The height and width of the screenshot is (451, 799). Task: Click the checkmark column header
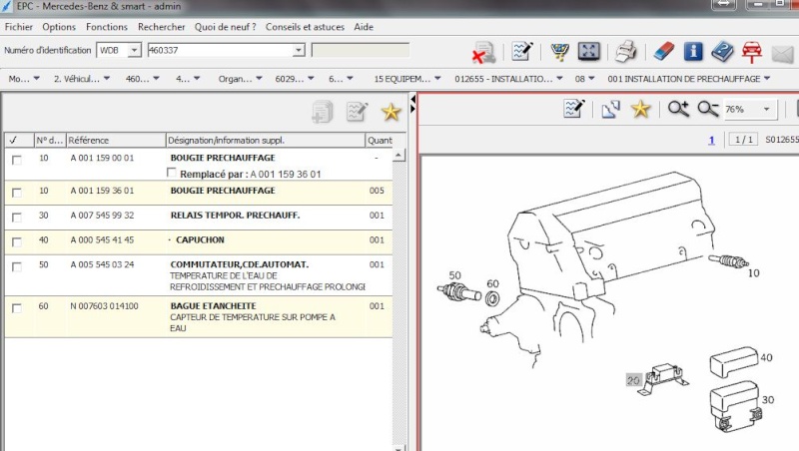[19, 140]
